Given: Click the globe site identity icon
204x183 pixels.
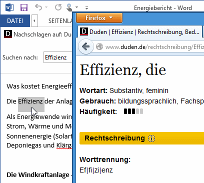Looking at the screenshot, I should (x=99, y=46).
